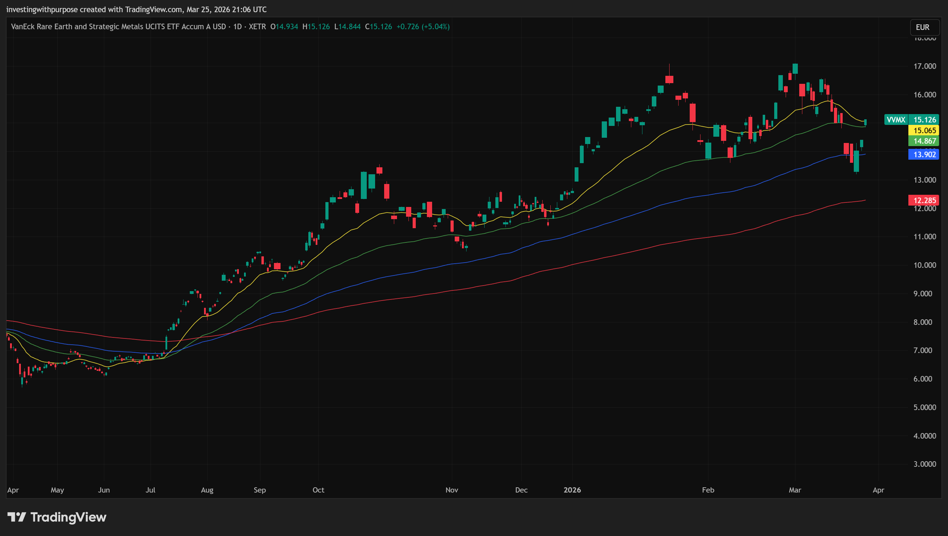Viewport: 948px width, 536px height.
Task: Click the VVMX ticker tag
Action: tap(896, 120)
